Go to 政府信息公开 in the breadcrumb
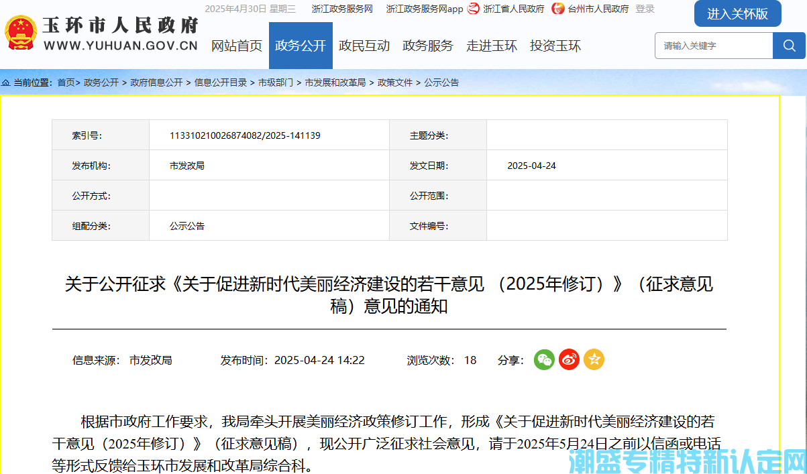807x474 pixels. [156, 82]
